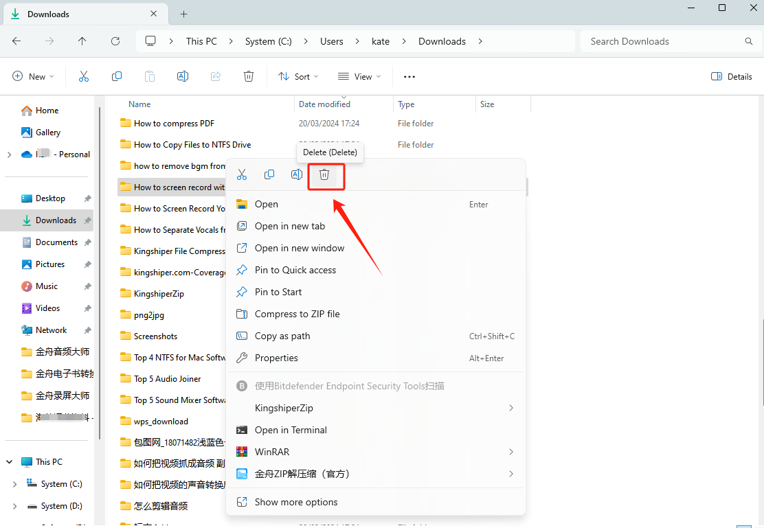Toggle the Details pane

[x=732, y=76]
